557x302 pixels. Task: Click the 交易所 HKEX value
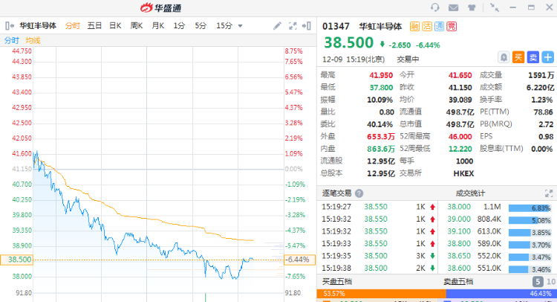click(x=463, y=173)
